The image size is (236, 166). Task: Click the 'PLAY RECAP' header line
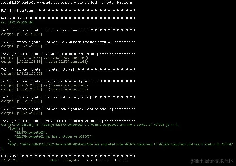pos(68,156)
